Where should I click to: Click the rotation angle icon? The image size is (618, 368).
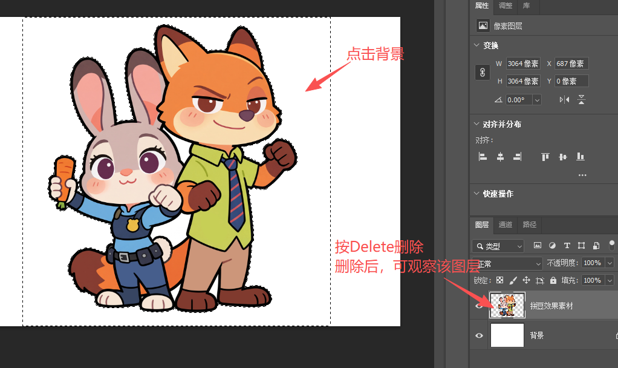click(498, 100)
